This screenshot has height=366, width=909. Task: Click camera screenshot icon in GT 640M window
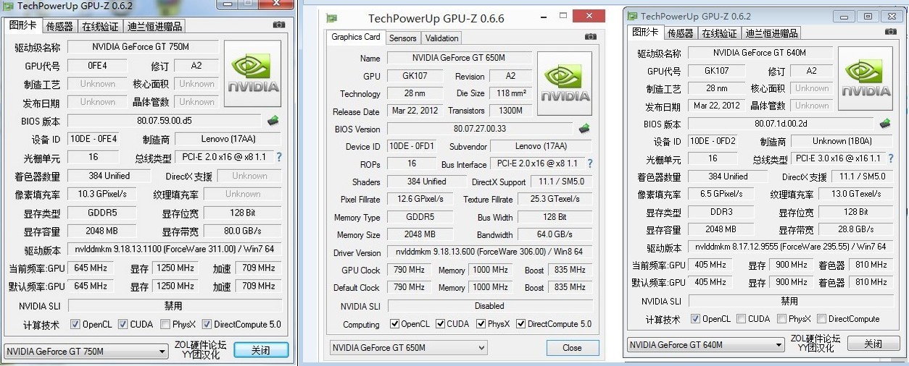[x=889, y=31]
